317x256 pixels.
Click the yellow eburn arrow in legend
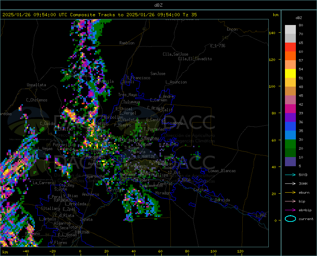coord(290,193)
